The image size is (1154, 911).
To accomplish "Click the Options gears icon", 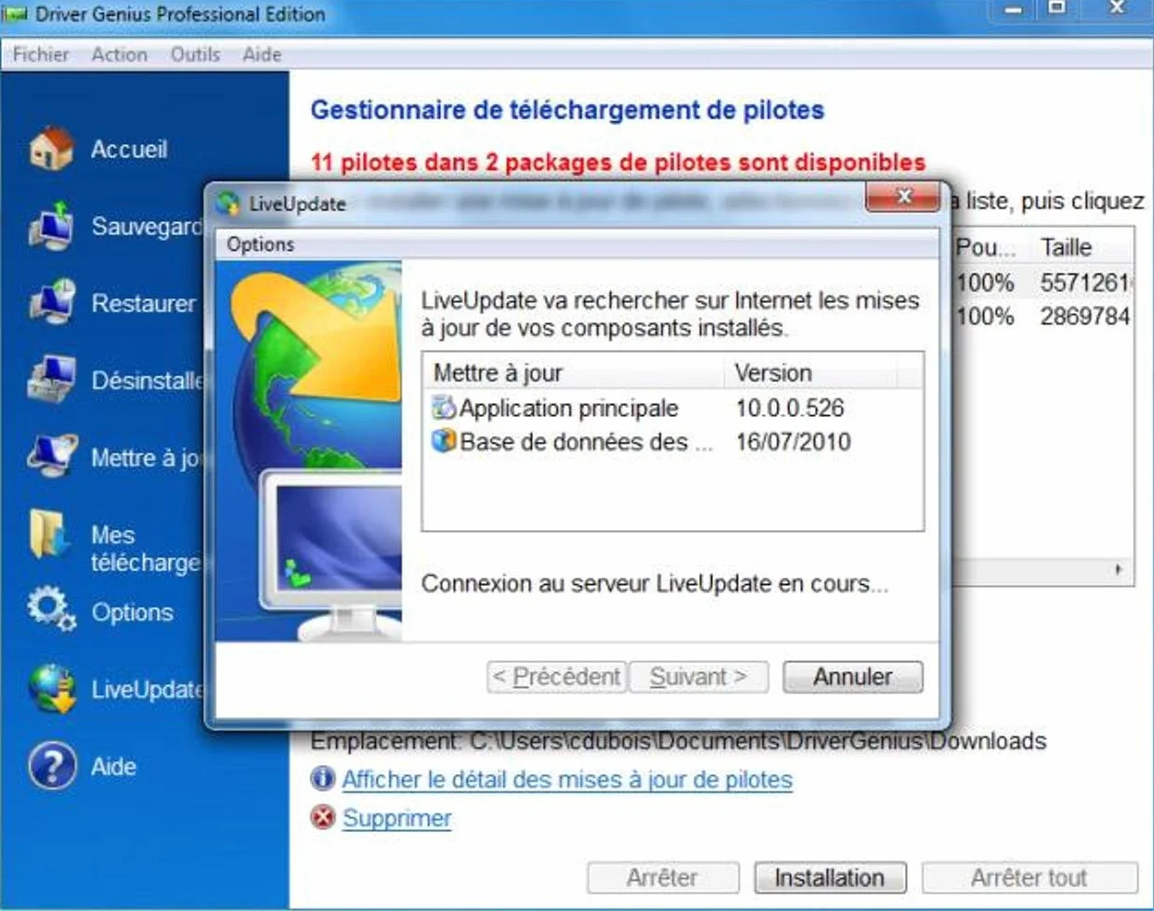I will coord(51,609).
